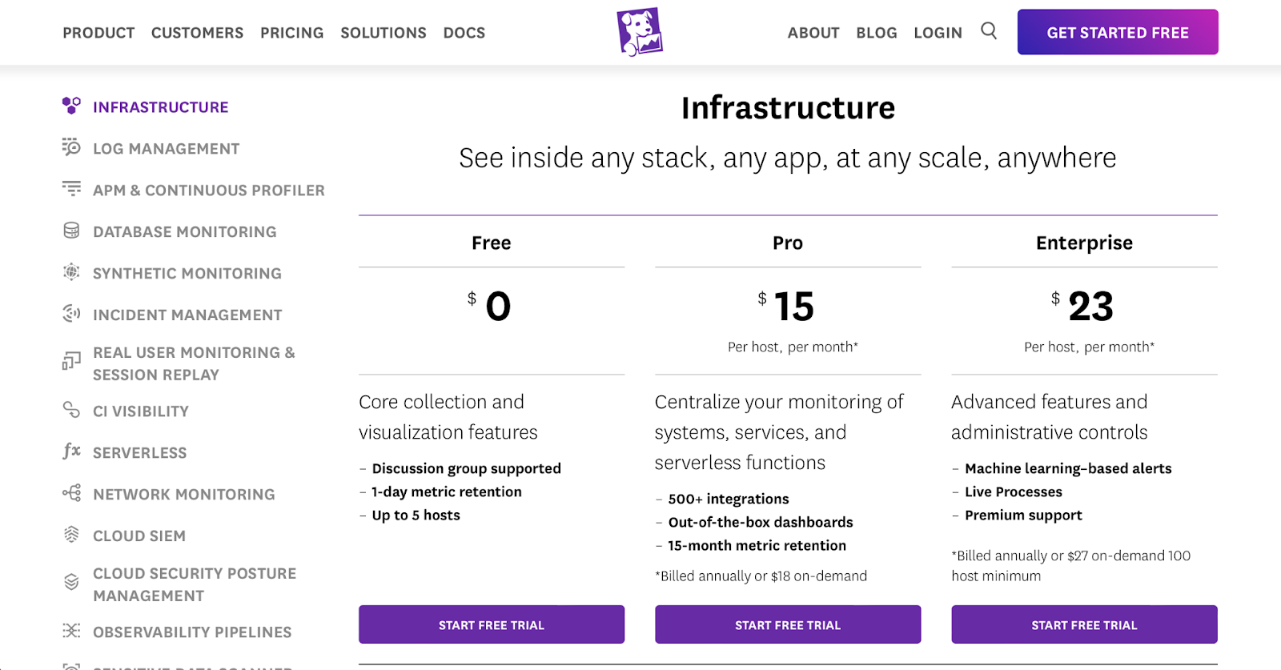Click the Log Management magnifier icon
The width and height of the screenshot is (1281, 670).
(x=71, y=147)
